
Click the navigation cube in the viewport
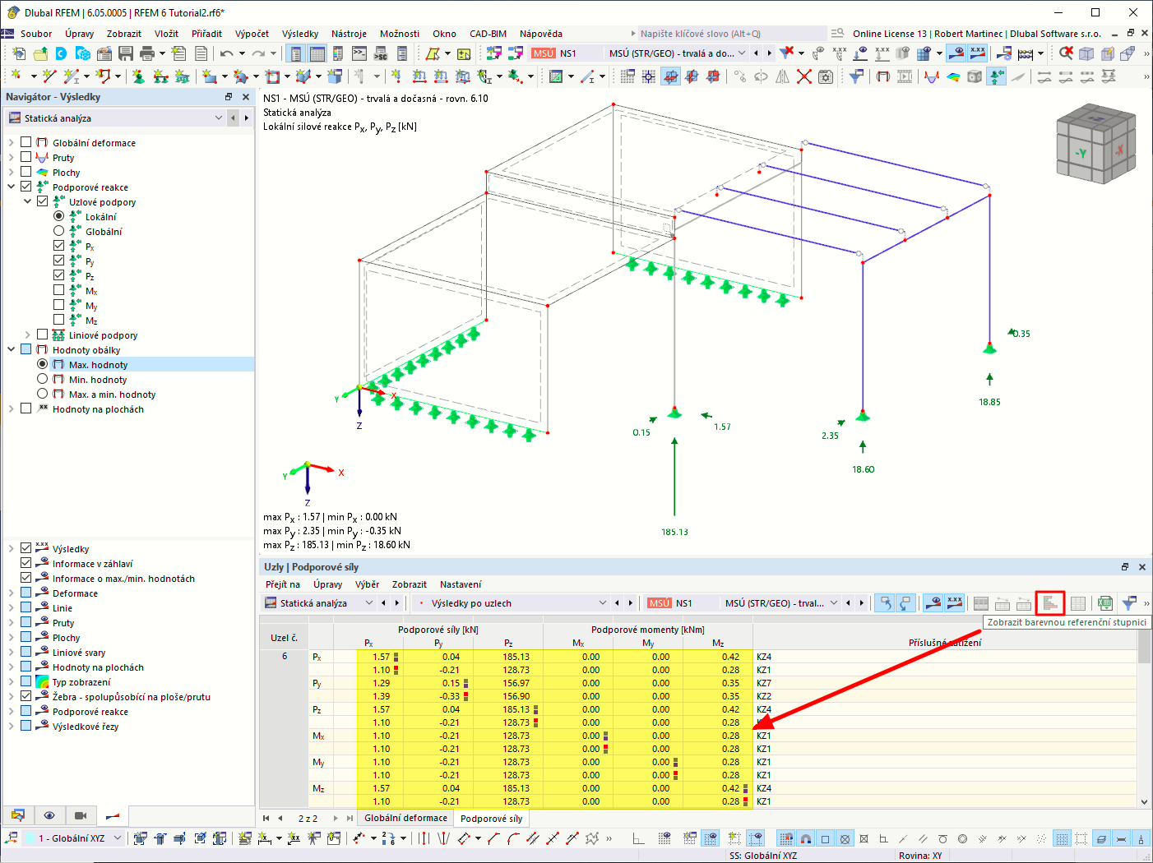(x=1096, y=145)
